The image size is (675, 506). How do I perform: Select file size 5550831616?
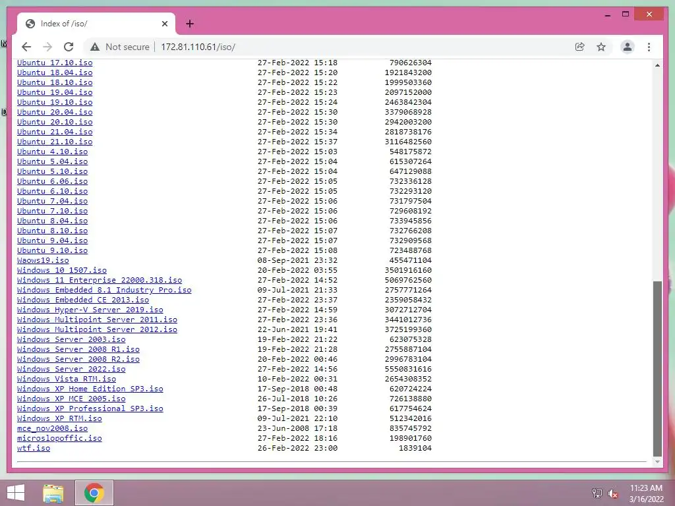pos(408,369)
